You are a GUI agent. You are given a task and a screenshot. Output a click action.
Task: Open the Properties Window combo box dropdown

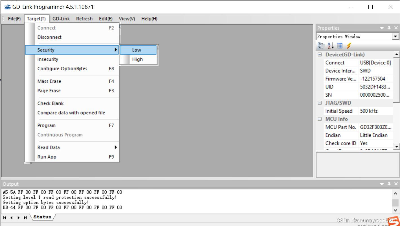coord(395,36)
